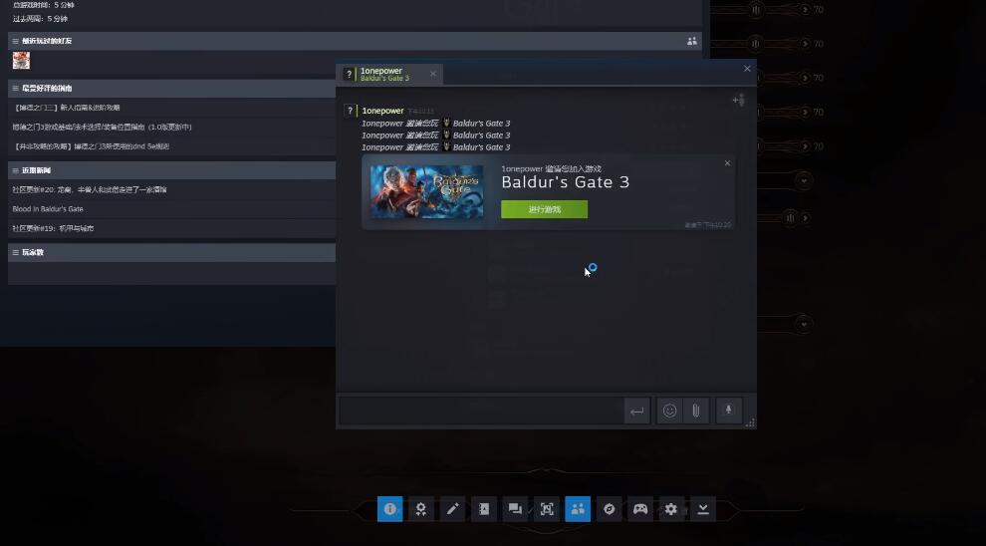Screen dimensions: 986x546
Task: Click the 1onepower name in message
Action: click(382, 111)
